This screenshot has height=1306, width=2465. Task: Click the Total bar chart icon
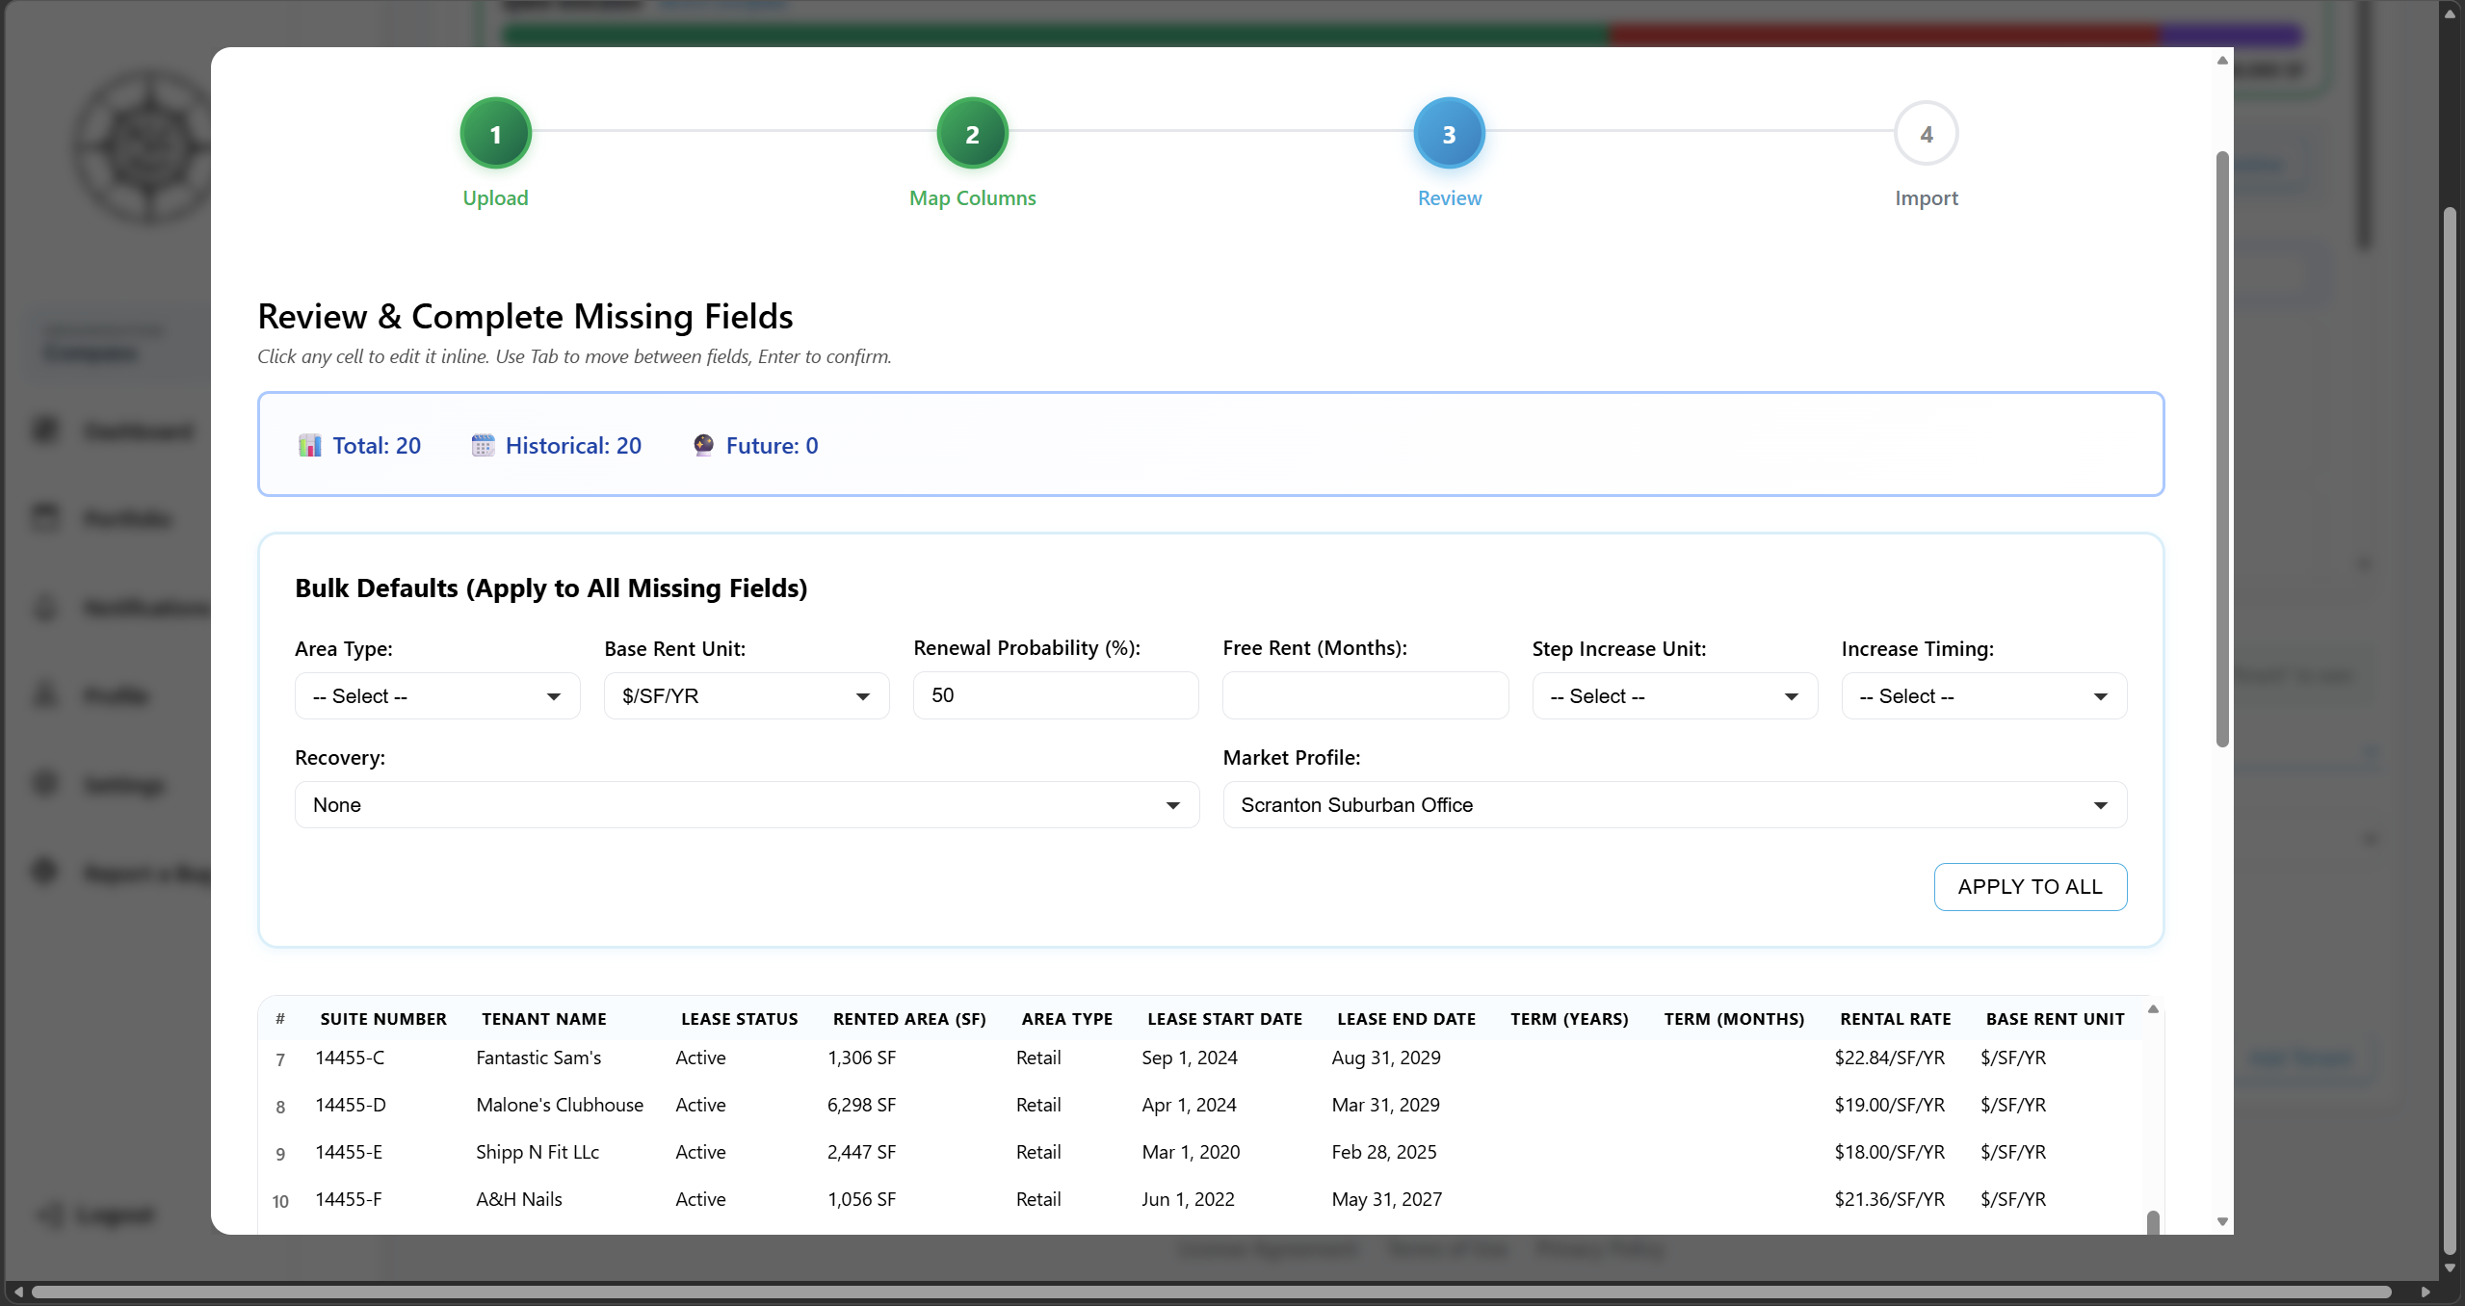point(310,445)
